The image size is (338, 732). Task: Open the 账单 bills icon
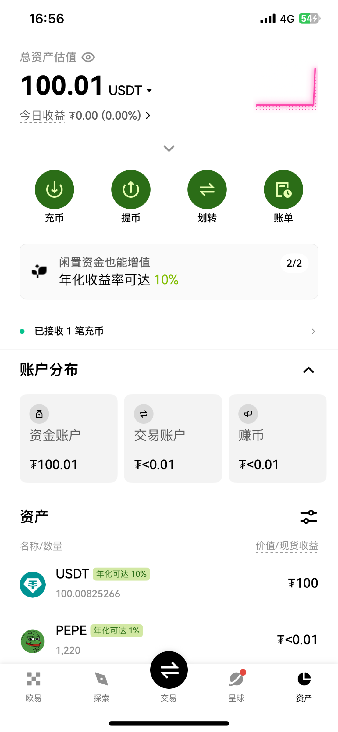(283, 189)
